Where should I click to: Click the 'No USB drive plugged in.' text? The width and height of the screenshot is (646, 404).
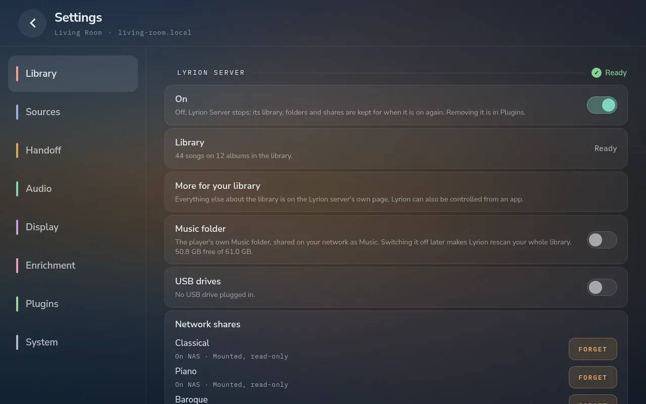[x=215, y=294]
